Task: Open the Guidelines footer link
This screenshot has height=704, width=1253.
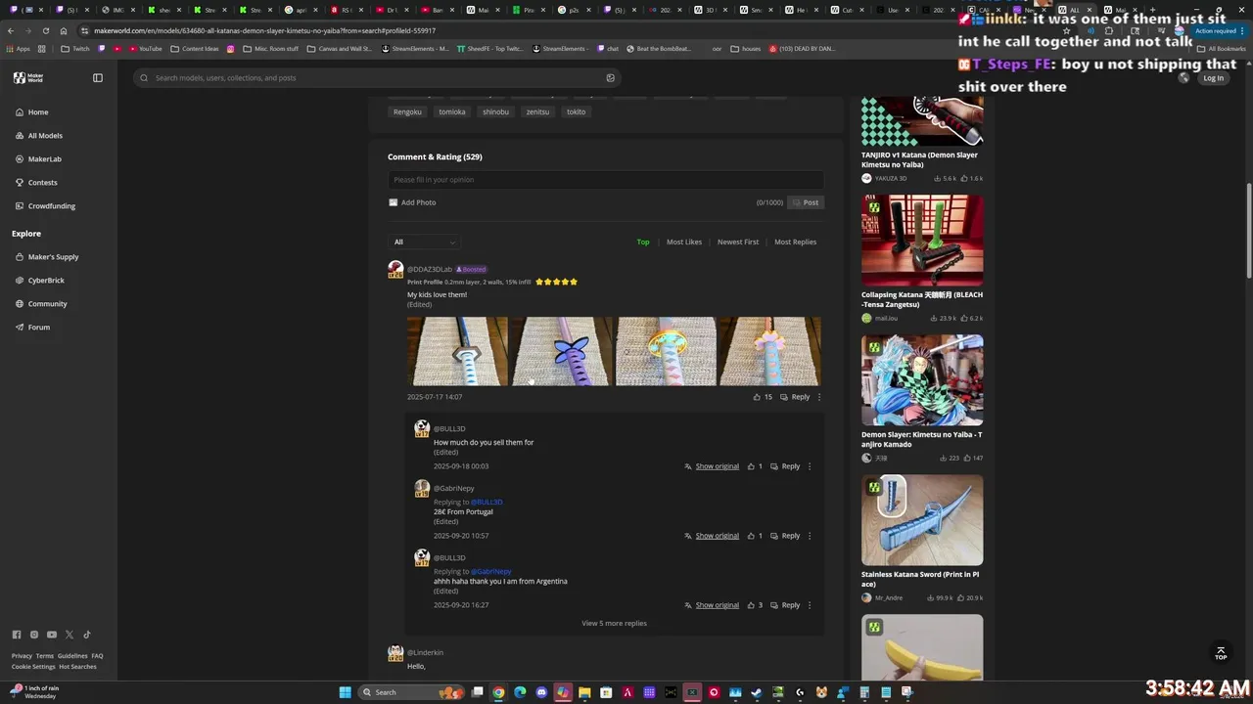Action: (72, 656)
